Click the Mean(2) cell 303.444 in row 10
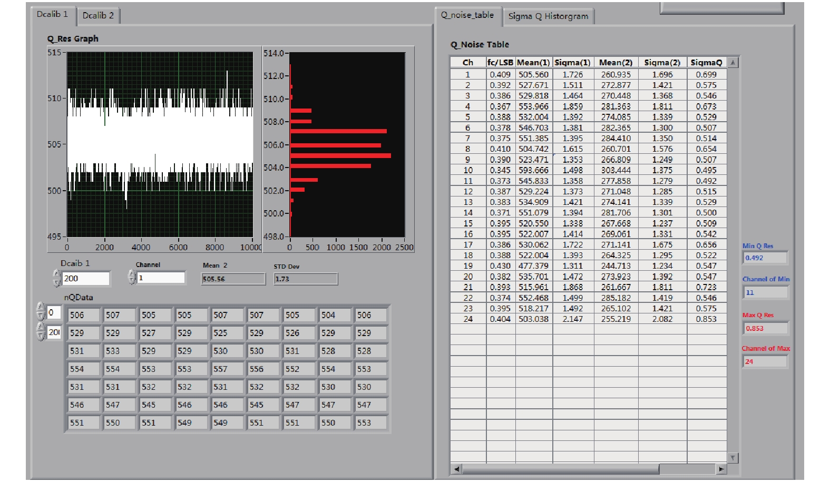Screen dimensions: 830x482 click(616, 170)
